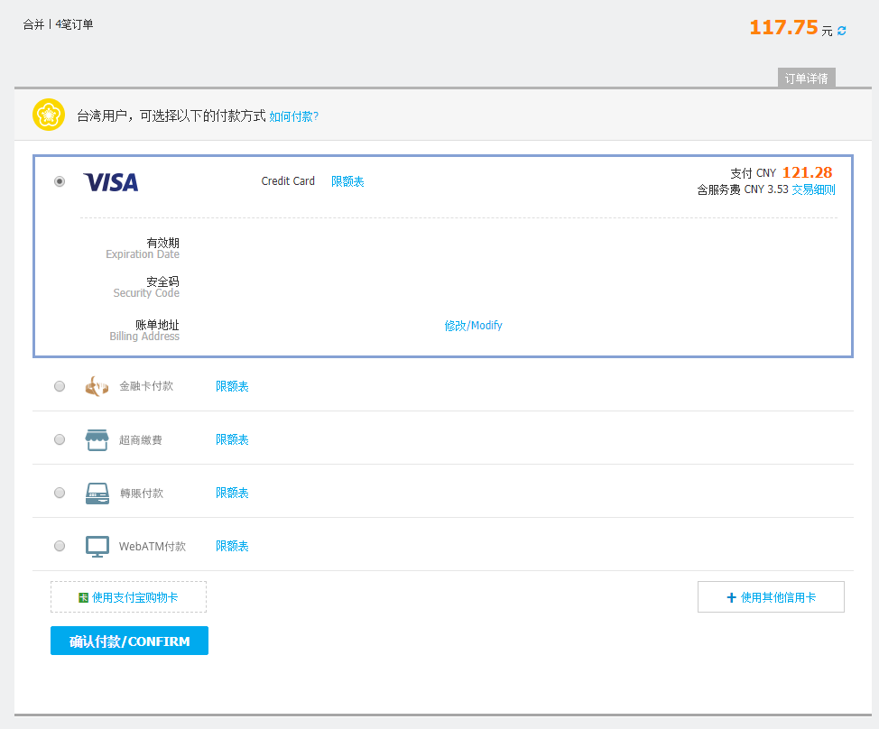879x729 pixels.
Task: Click the 轉賬付款 label
Action: (142, 494)
